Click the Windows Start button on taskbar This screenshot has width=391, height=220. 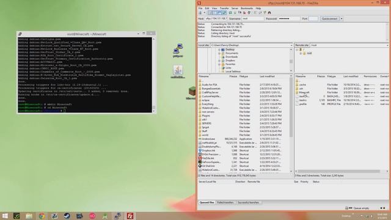click(x=5, y=216)
